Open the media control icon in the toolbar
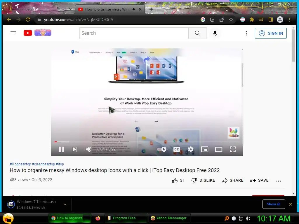This screenshot has width=299, height=224. (261, 20)
